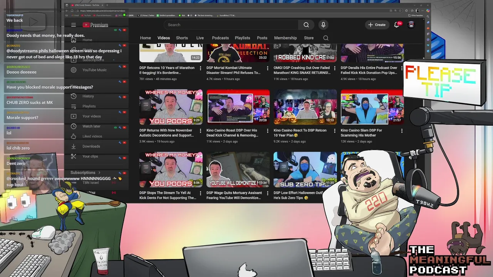
Task: Click the YouTube Music icon in the sidebar
Action: tap(74, 70)
